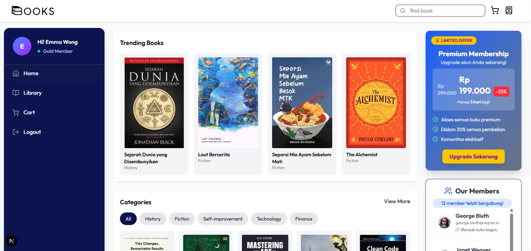Click the Cart icon in sidebar
Image resolution: width=531 pixels, height=251 pixels.
coord(16,113)
